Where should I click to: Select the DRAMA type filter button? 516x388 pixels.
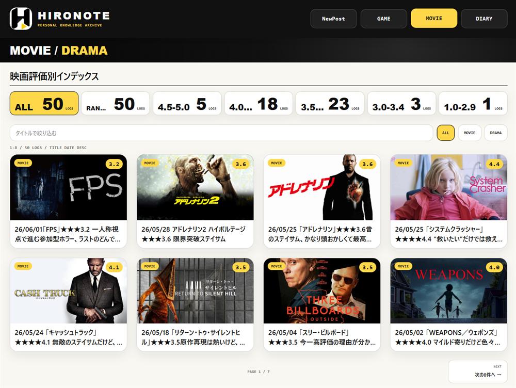click(495, 133)
